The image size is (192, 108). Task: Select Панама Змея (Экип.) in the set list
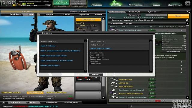[50, 65]
